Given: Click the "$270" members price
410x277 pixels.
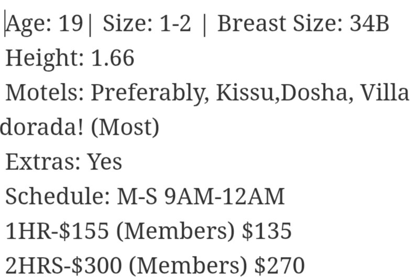Looking at the screenshot, I should point(280,265).
